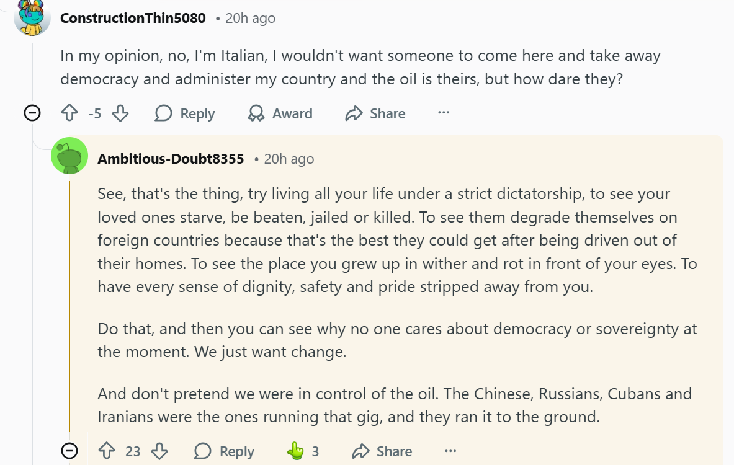This screenshot has width=734, height=465.
Task: Click the pointing hand award icon
Action: 295,451
